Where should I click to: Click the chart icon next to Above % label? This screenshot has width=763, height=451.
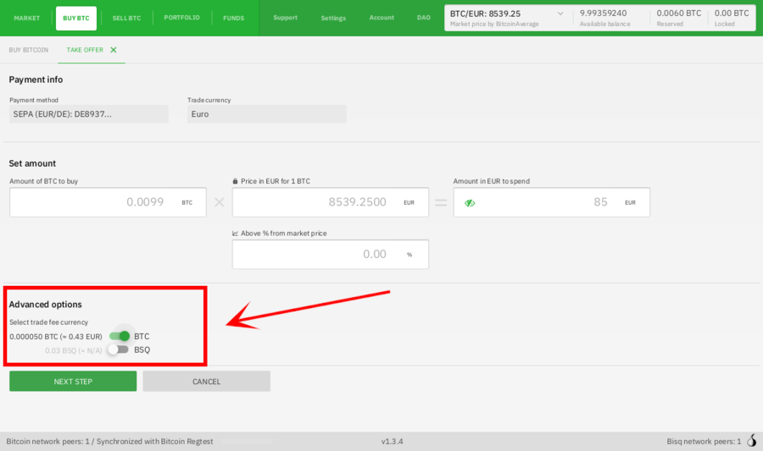(235, 233)
